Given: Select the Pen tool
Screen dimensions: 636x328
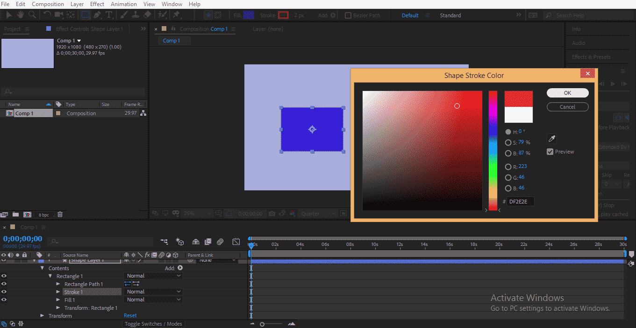Looking at the screenshot, I should [97, 15].
